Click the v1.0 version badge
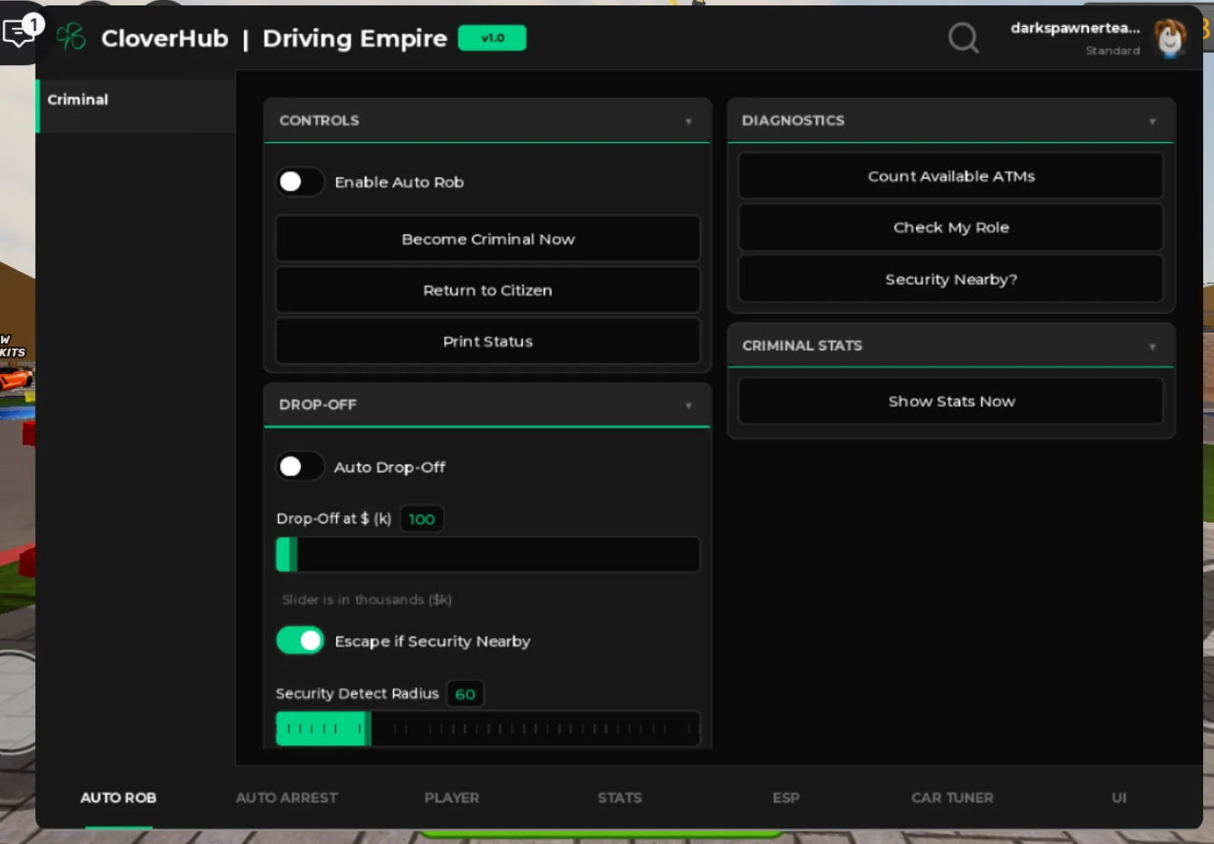 (492, 38)
